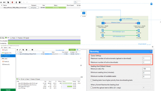Click the Stop square icon in lower window toolbar
Viewport: 161px width, 91px height.
tap(32, 50)
